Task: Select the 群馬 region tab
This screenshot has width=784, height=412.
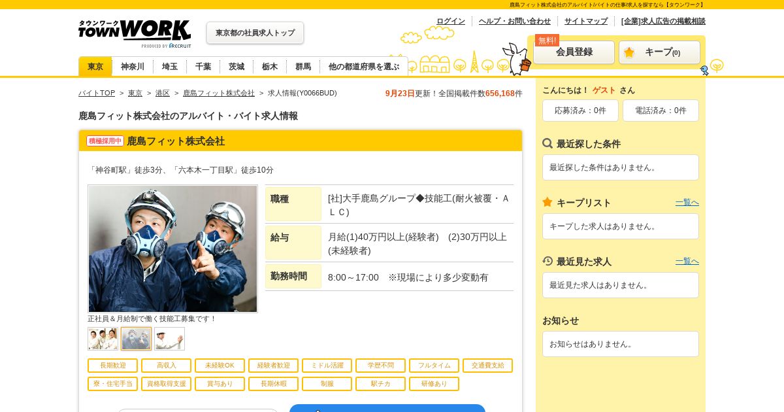Action: pyautogui.click(x=303, y=66)
